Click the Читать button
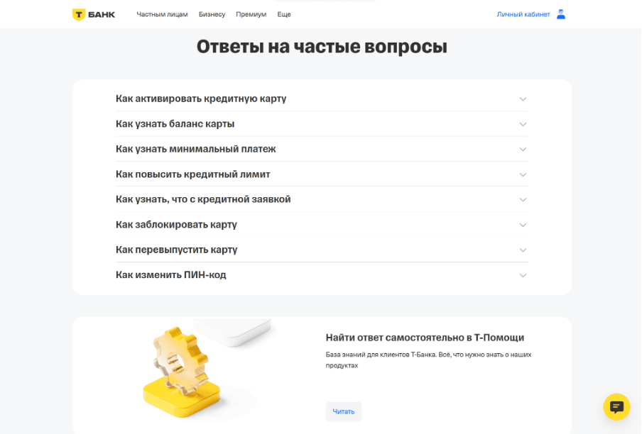 click(x=344, y=411)
